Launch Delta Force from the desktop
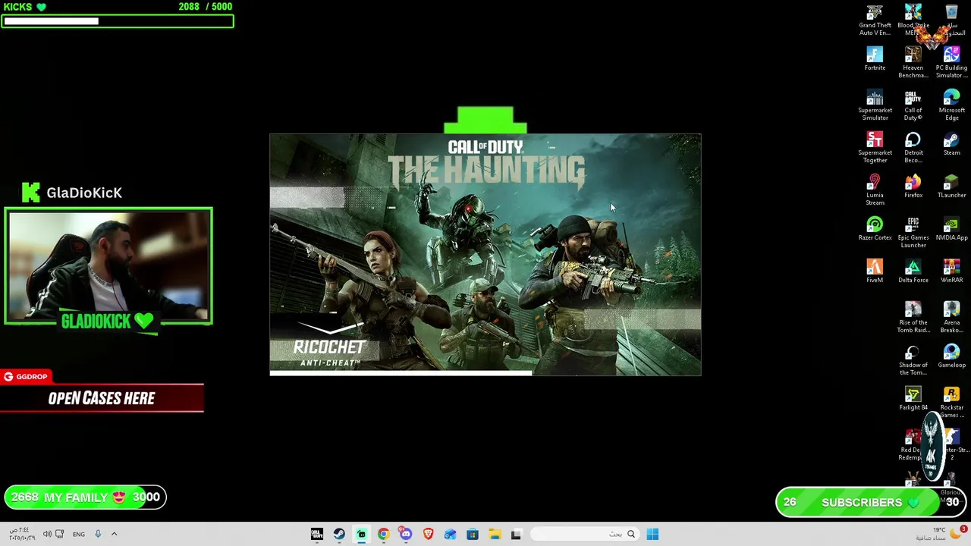This screenshot has height=546, width=971. [x=913, y=271]
